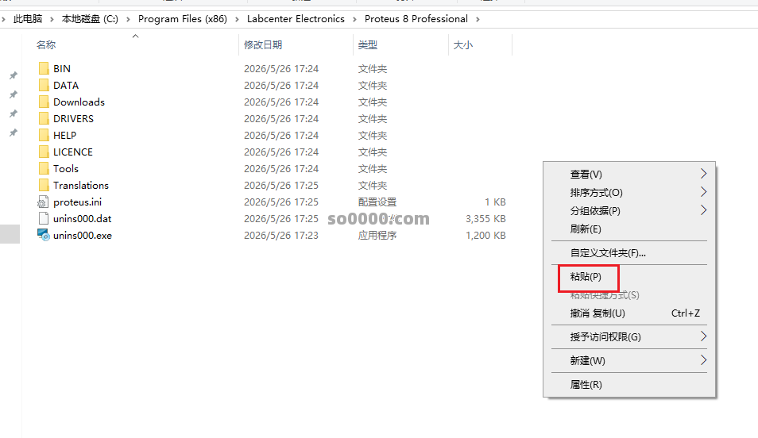Expand the 新建(W) submenu arrow

(703, 360)
